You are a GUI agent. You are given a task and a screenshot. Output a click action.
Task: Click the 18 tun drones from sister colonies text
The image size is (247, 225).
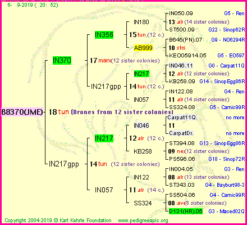(x=111, y=112)
